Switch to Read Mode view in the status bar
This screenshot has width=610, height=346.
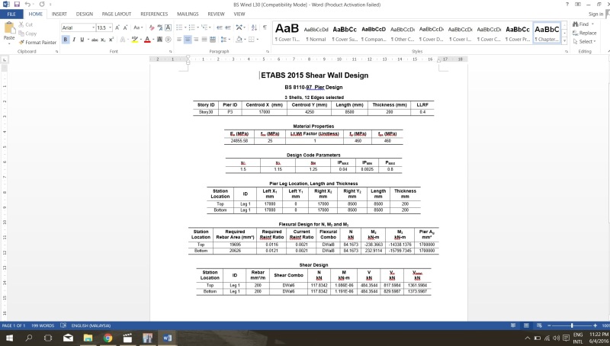[x=513, y=325]
